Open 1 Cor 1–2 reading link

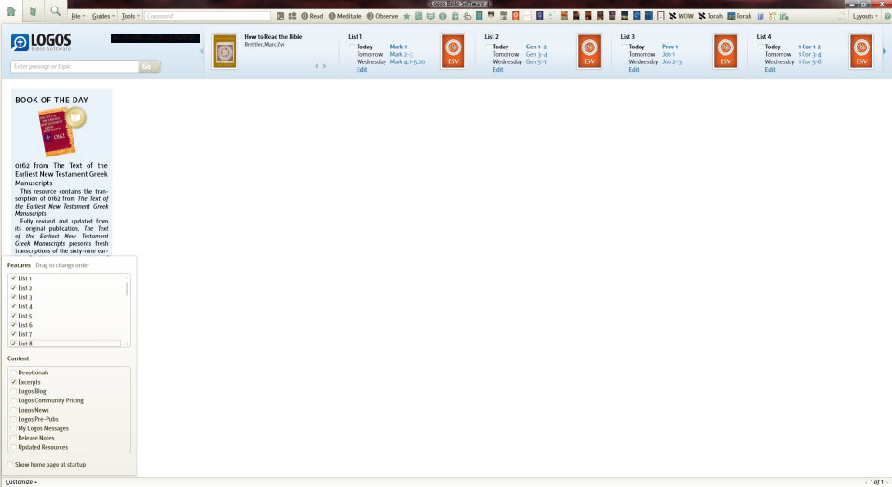(x=809, y=47)
